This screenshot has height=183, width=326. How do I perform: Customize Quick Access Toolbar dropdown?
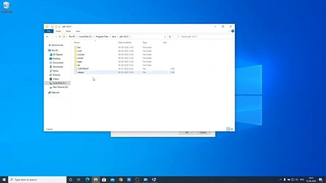[59, 26]
